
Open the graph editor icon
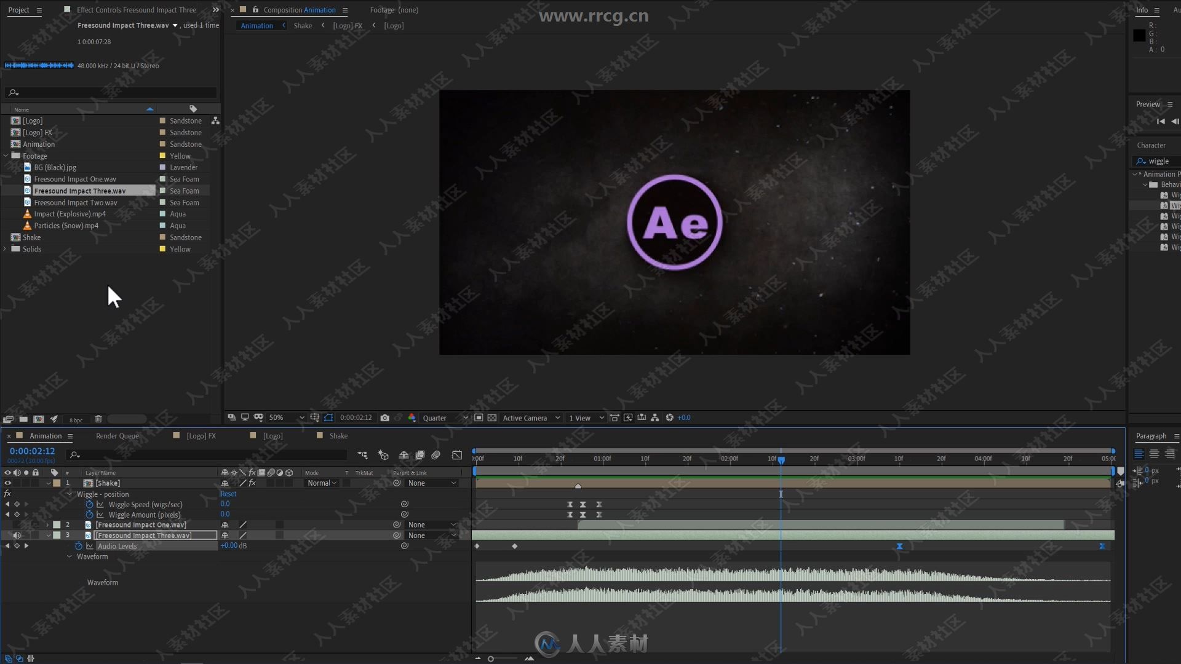pyautogui.click(x=457, y=455)
